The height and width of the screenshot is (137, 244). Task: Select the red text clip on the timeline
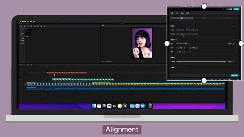click(67, 73)
